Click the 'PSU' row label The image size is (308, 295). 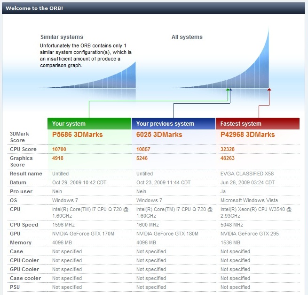(15, 287)
